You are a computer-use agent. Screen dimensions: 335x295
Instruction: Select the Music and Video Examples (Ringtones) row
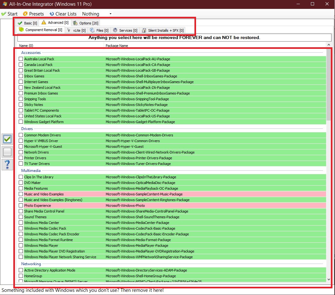172,200
